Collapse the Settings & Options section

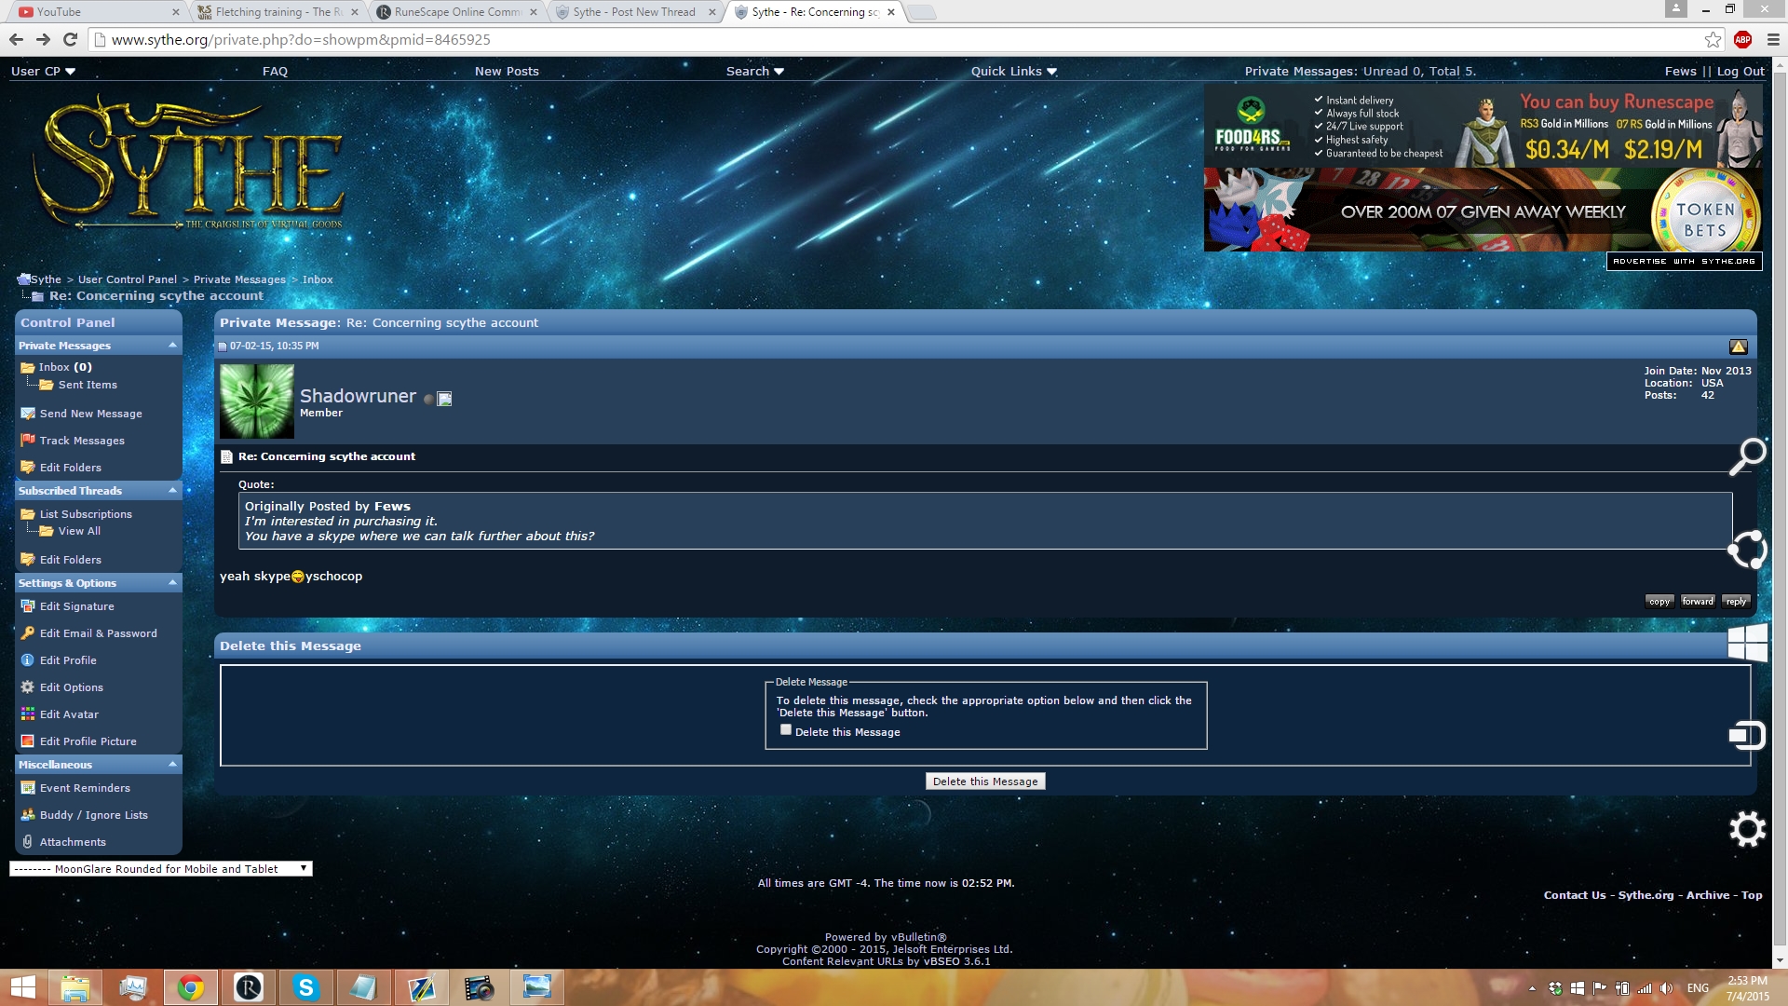pos(172,583)
